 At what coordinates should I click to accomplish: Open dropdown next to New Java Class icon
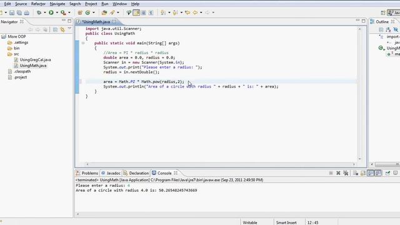coord(93,12)
